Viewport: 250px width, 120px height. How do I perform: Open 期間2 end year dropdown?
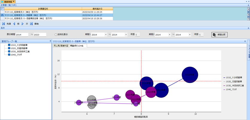[x=190, y=35]
